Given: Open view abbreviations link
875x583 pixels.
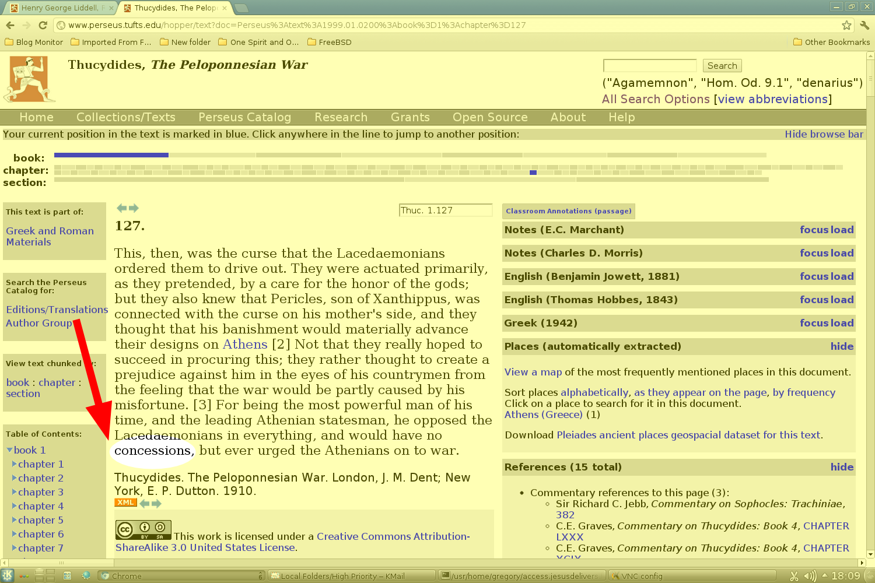Looking at the screenshot, I should (x=773, y=99).
